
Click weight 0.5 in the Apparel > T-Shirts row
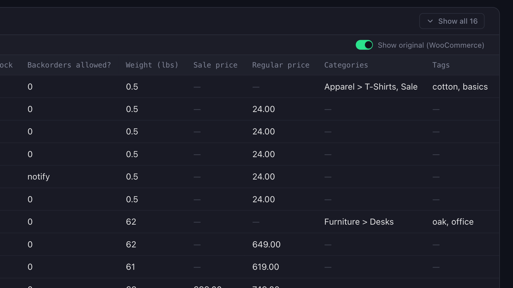click(x=132, y=87)
